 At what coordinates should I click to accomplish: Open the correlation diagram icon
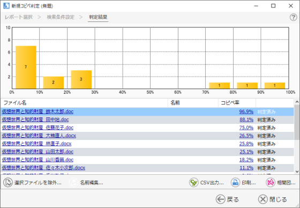coord(271,182)
